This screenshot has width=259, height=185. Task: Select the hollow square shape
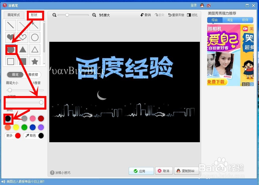[x=11, y=61]
